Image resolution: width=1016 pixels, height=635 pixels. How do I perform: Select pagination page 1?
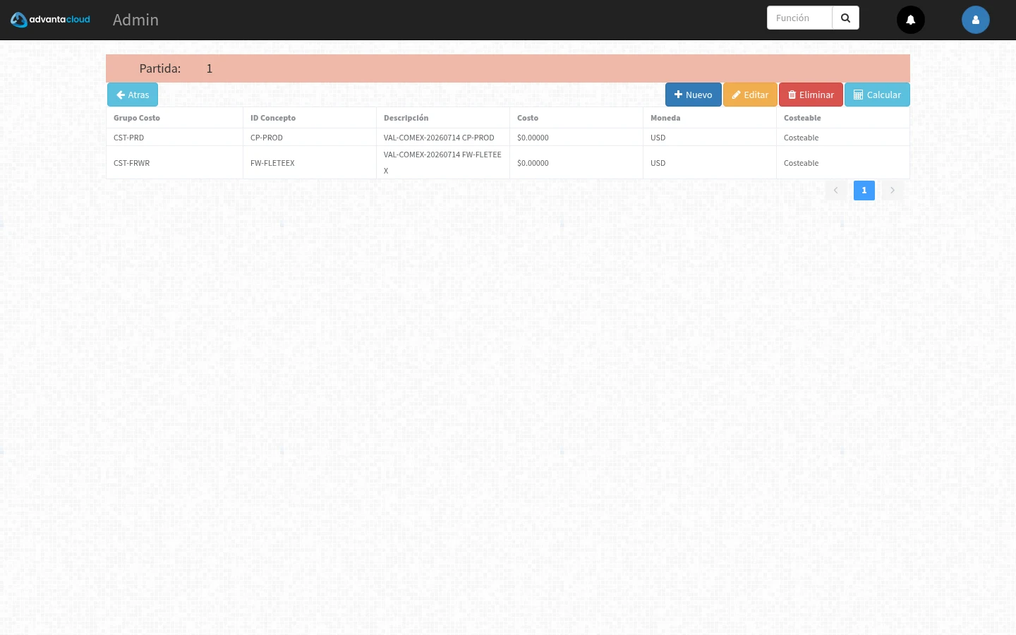coord(864,190)
